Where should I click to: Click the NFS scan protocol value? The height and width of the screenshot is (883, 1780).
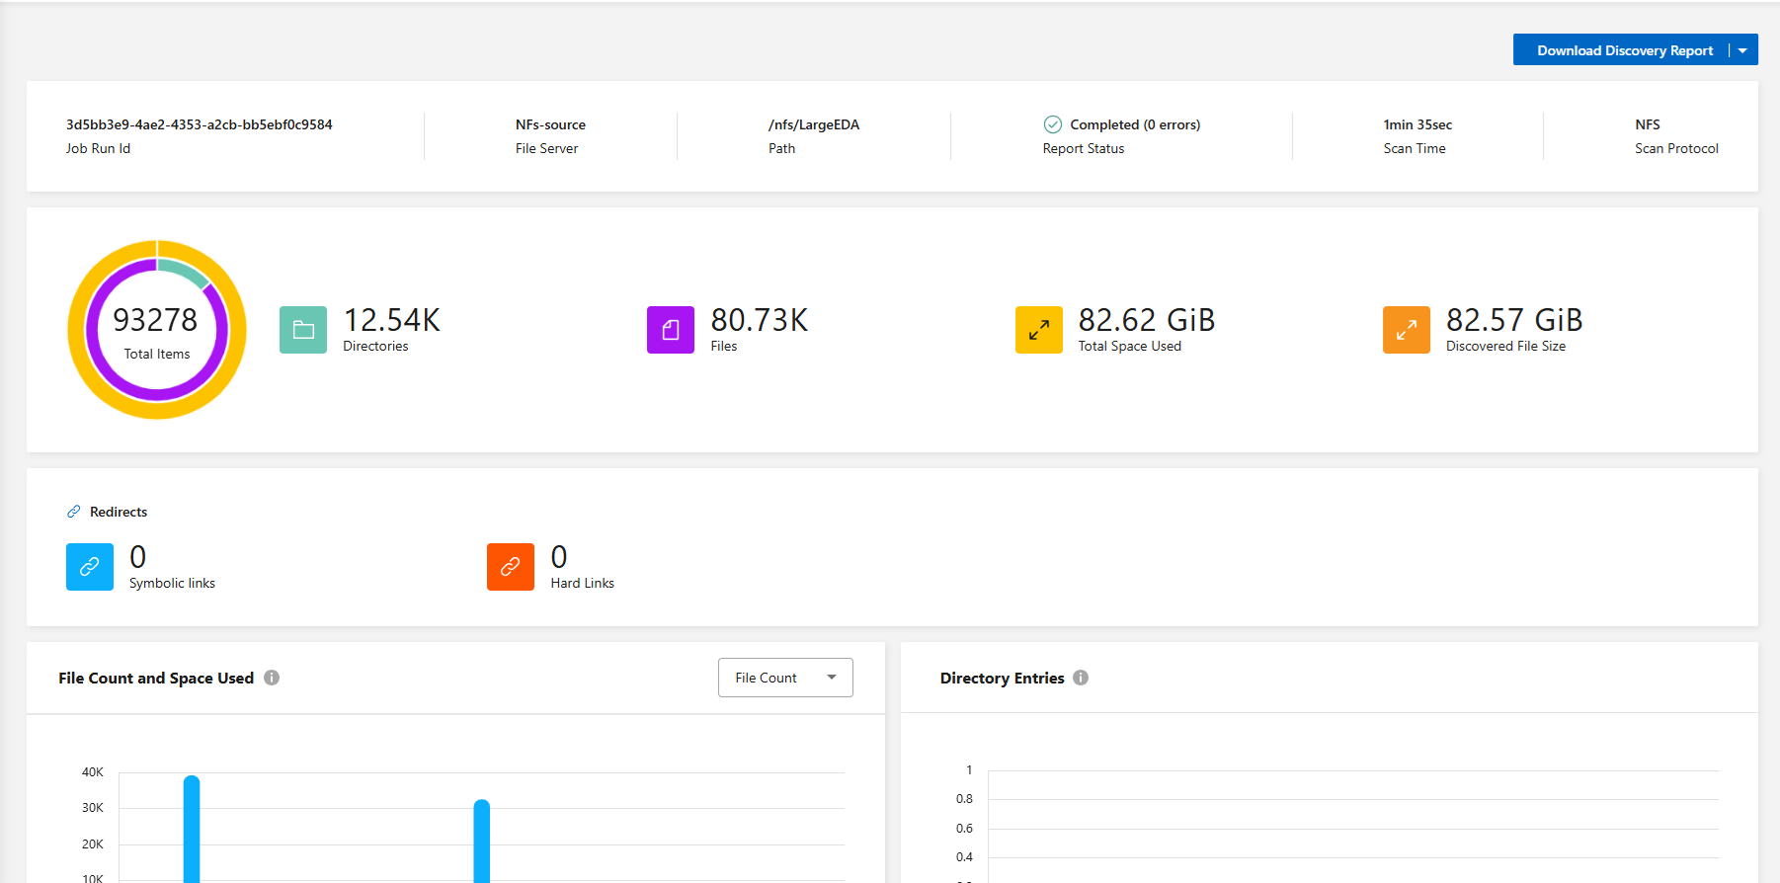(1648, 124)
